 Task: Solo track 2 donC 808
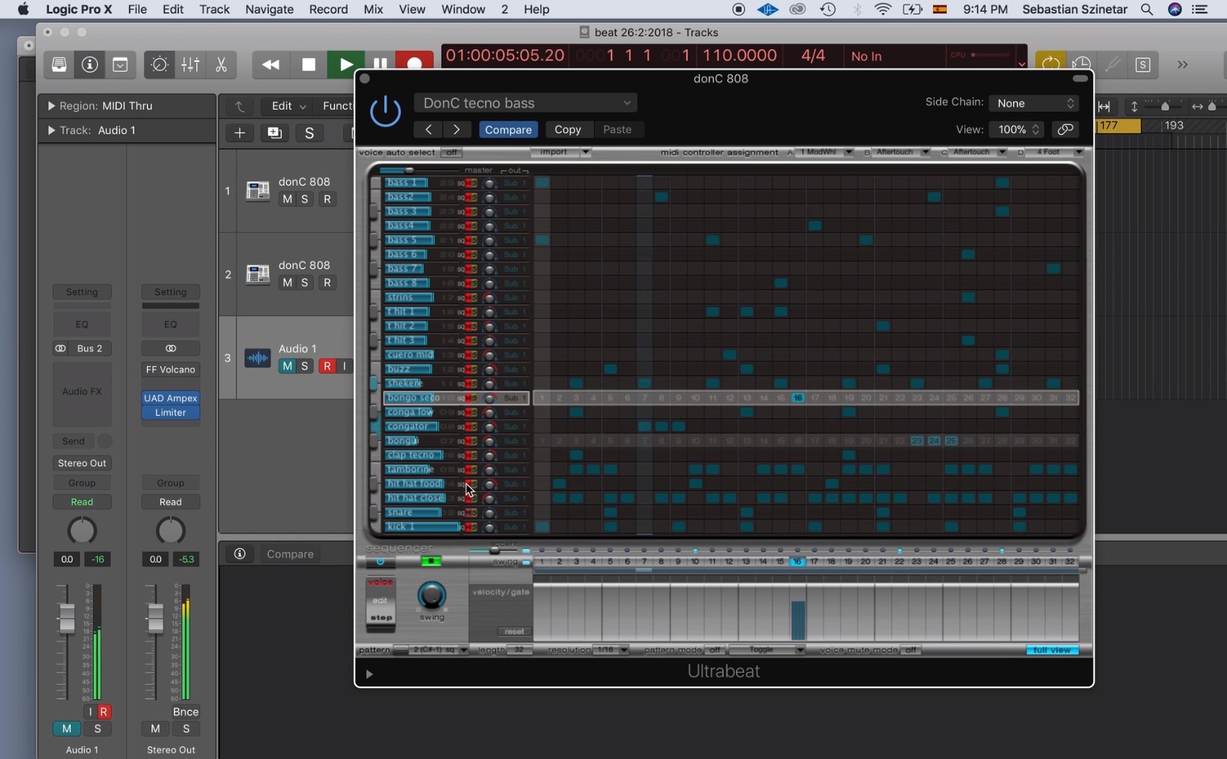(x=304, y=283)
